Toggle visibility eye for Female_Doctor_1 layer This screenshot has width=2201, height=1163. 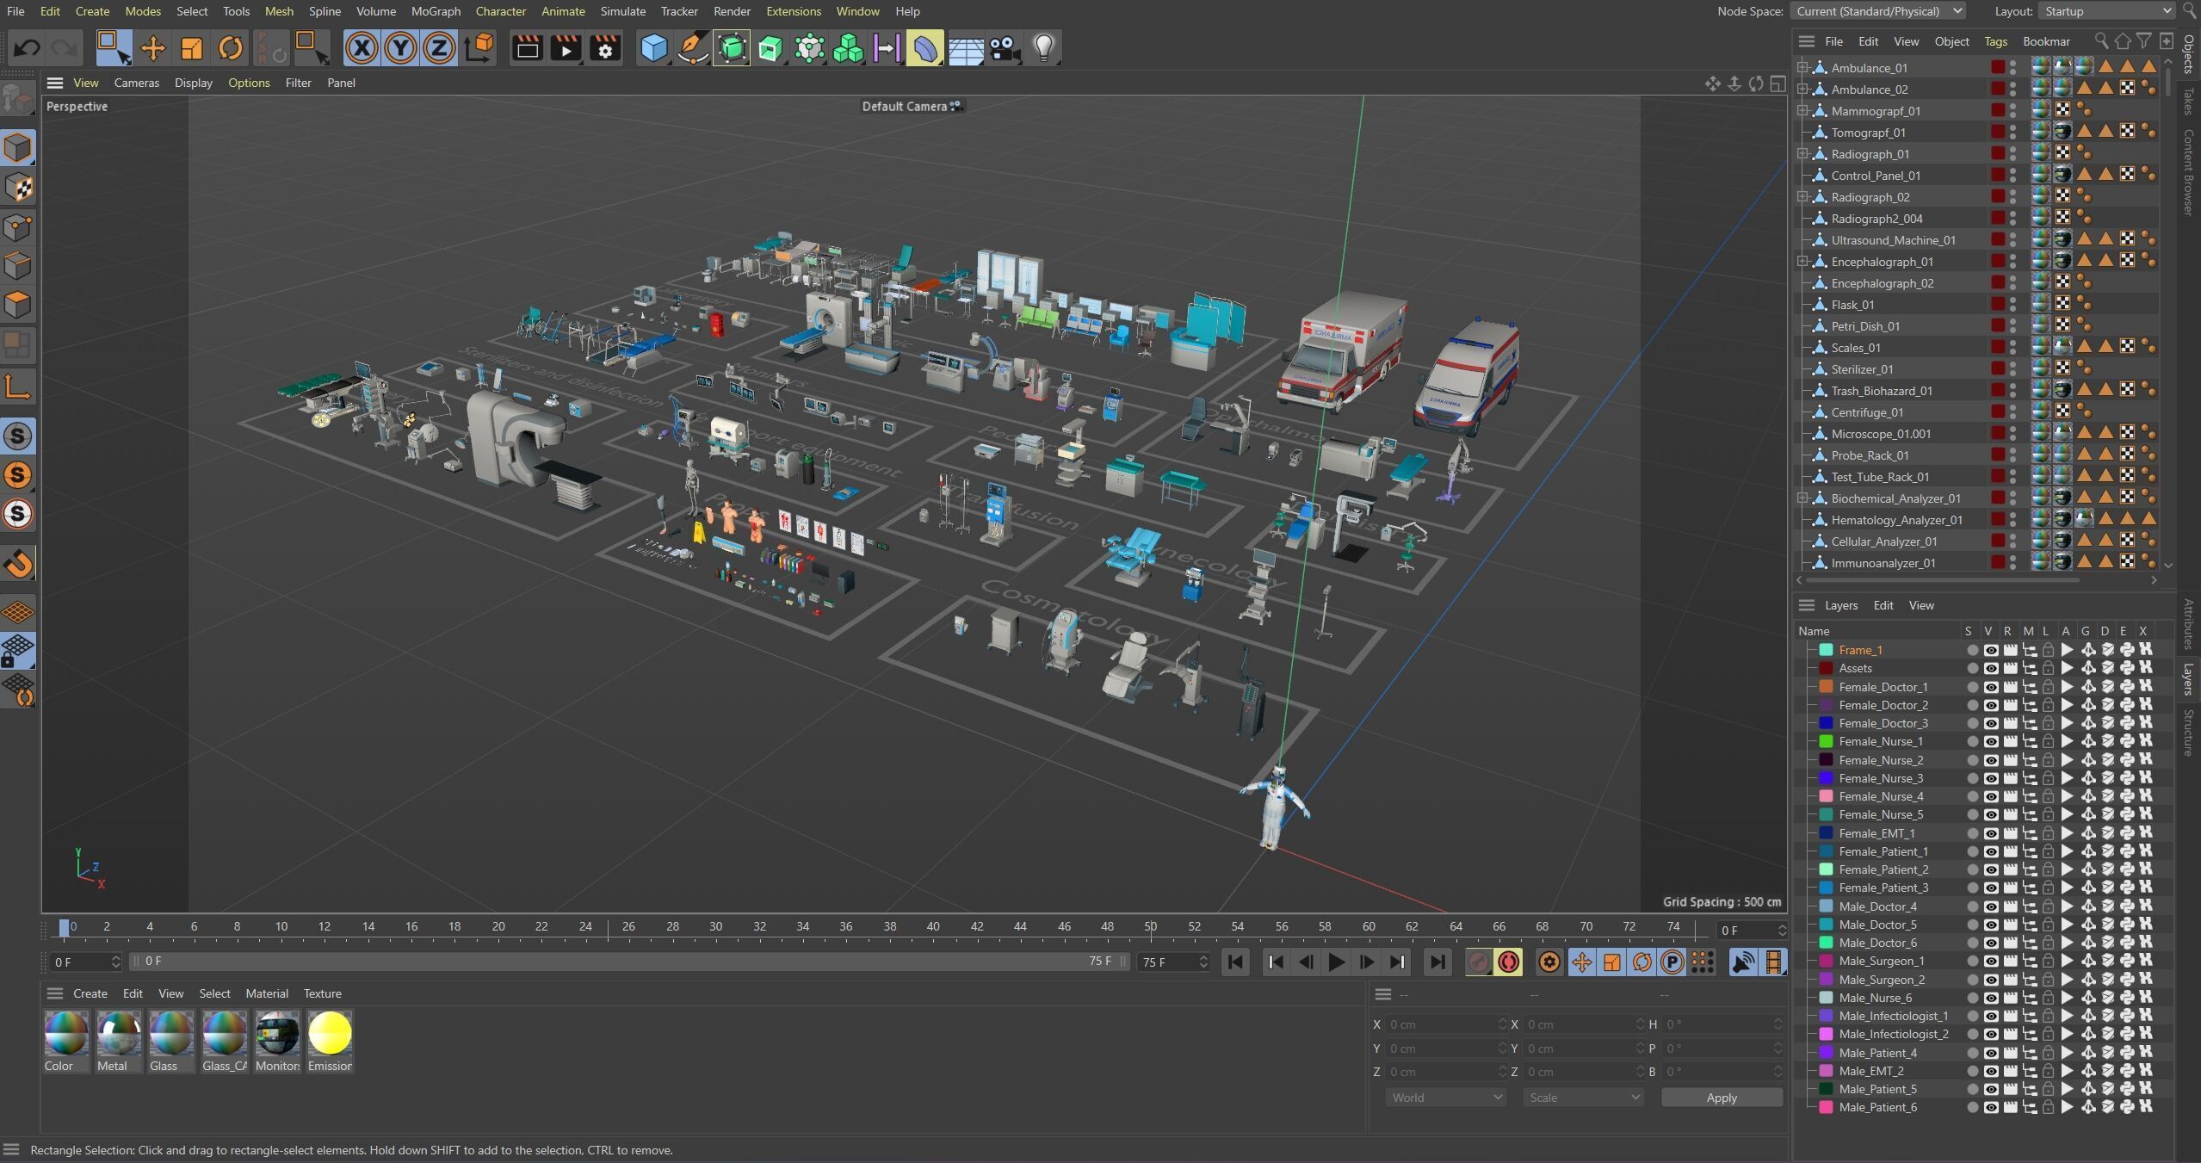(x=1990, y=687)
